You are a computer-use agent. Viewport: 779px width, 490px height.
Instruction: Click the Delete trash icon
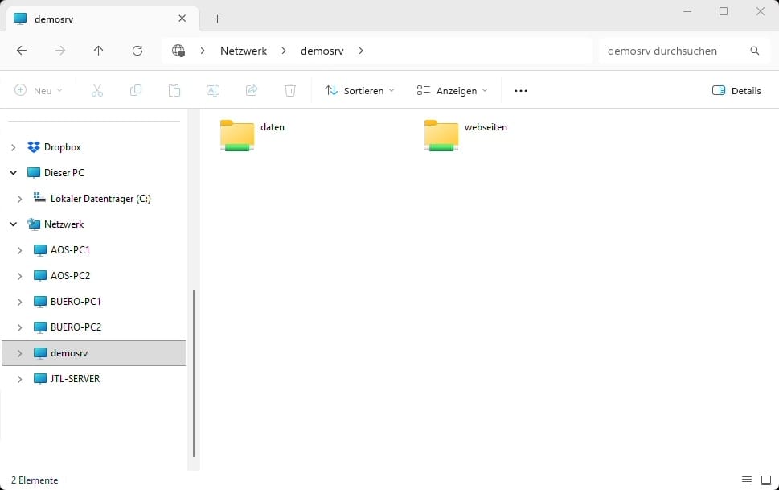coord(290,90)
